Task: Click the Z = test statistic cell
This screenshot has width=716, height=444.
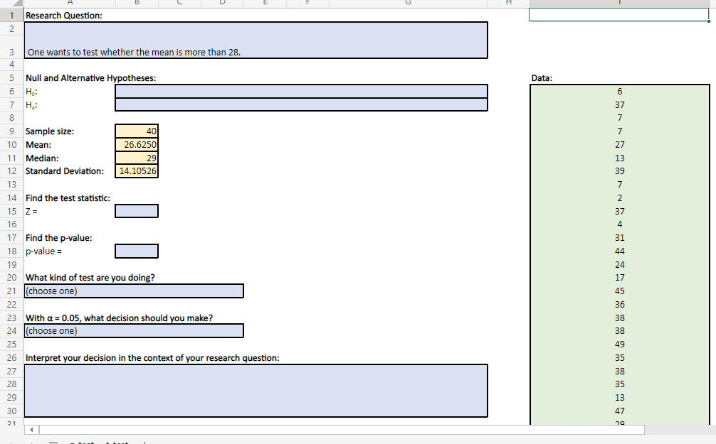Action: coord(136,210)
